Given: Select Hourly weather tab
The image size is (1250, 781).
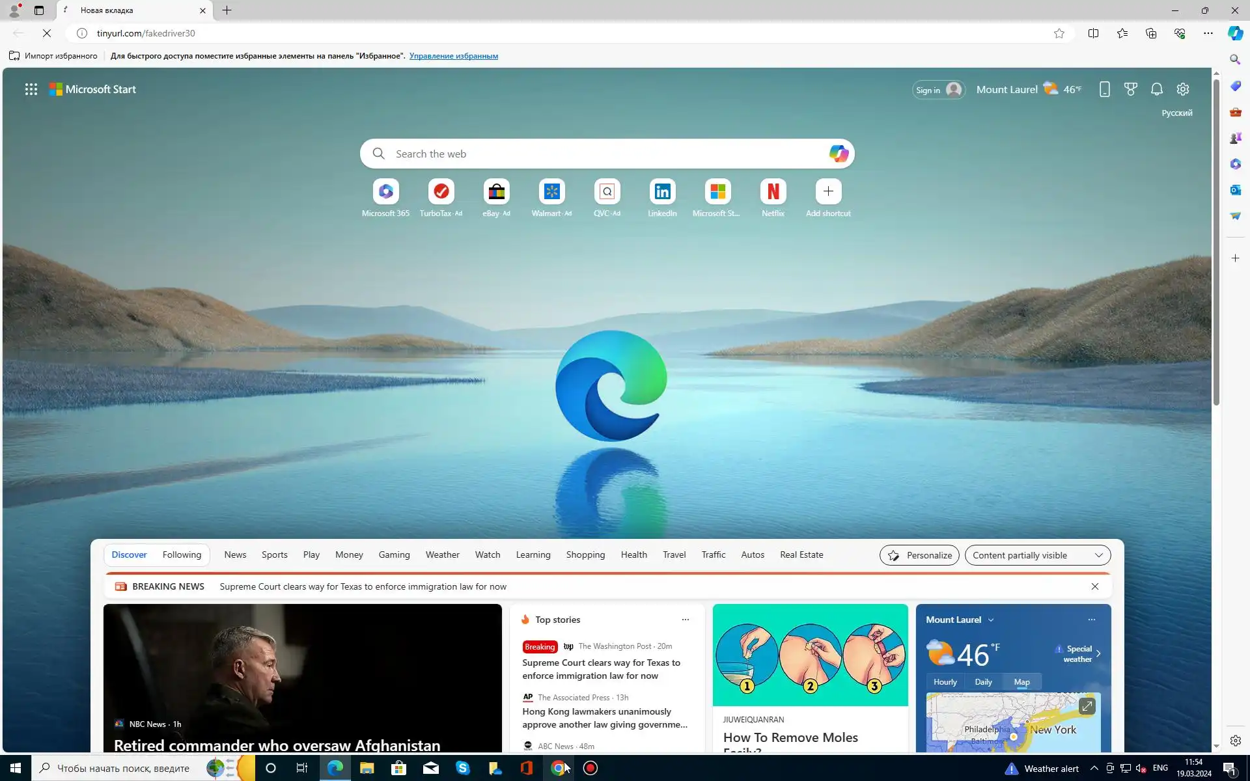Looking at the screenshot, I should pos(945,682).
